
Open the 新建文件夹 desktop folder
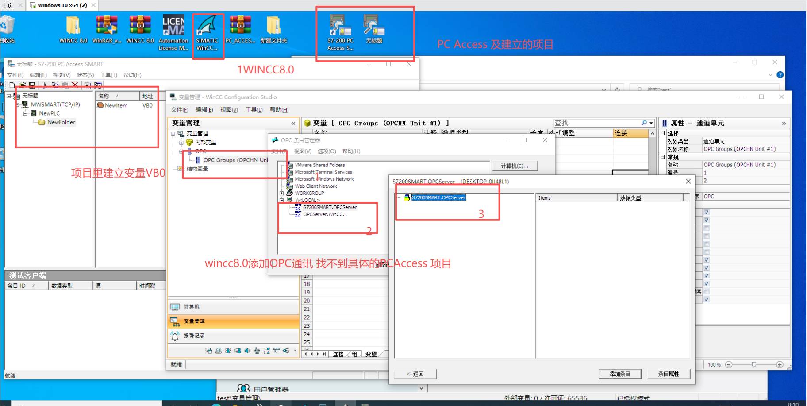pyautogui.click(x=273, y=29)
